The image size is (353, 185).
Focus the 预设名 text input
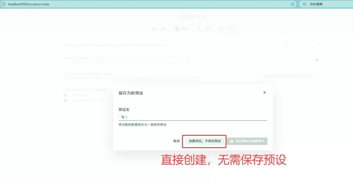(195, 117)
